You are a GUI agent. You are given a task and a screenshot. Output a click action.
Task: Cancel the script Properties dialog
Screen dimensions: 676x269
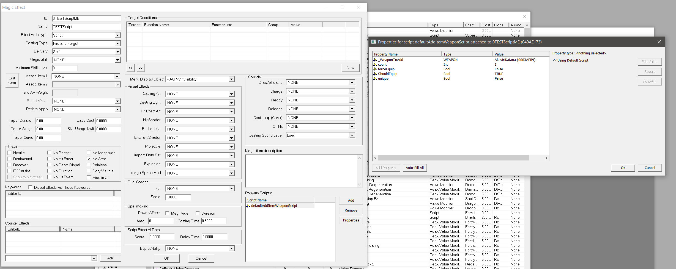[650, 168]
